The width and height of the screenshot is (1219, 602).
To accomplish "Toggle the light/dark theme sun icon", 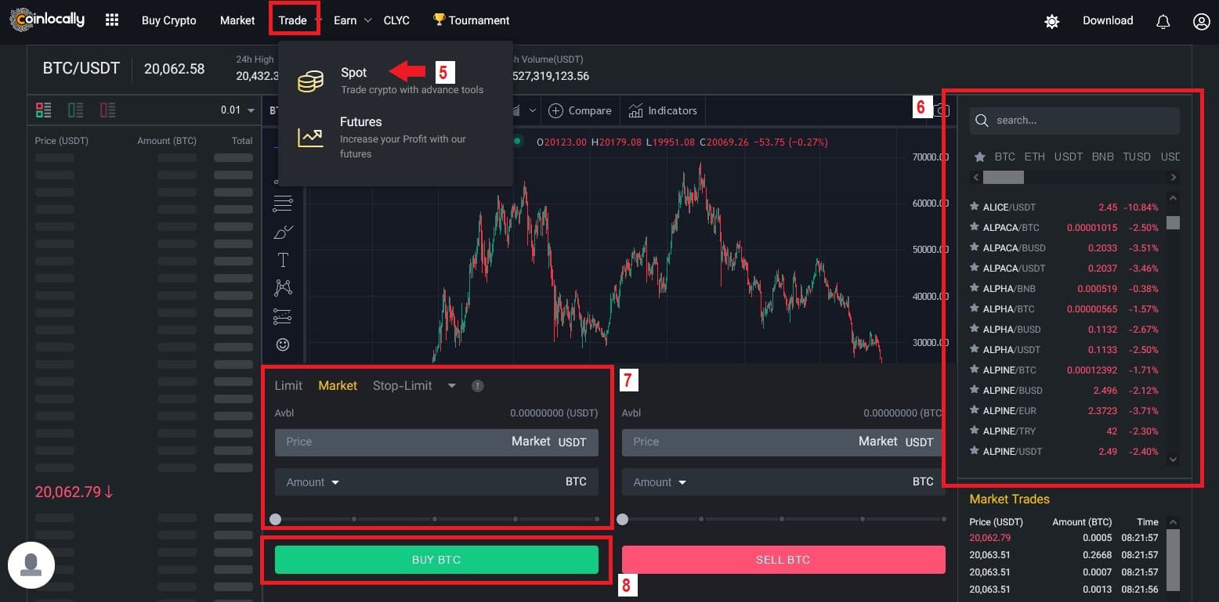I will coord(1052,21).
